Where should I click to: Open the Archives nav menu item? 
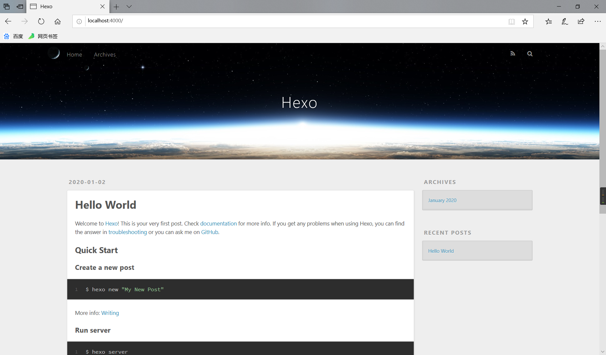[105, 55]
